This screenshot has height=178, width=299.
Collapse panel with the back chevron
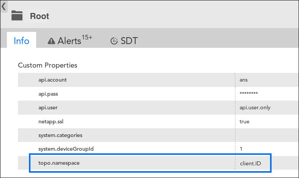4,7
